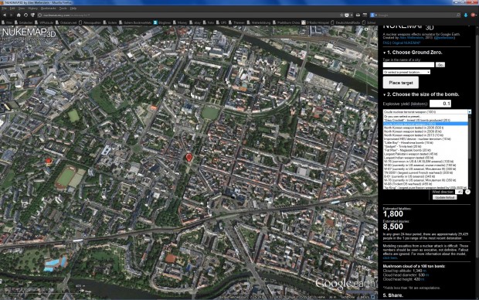479x300 pixels.
Task: Open the Edit menu
Action: click(x=12, y=9)
